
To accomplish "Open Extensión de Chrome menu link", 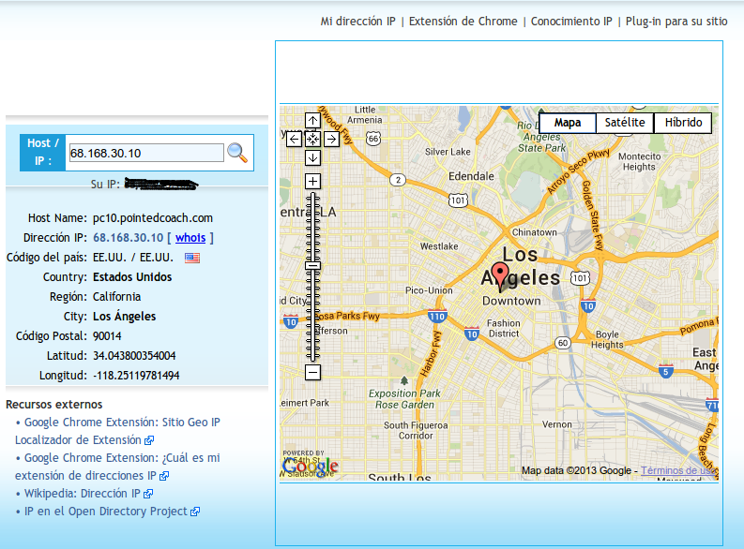I will click(x=463, y=22).
